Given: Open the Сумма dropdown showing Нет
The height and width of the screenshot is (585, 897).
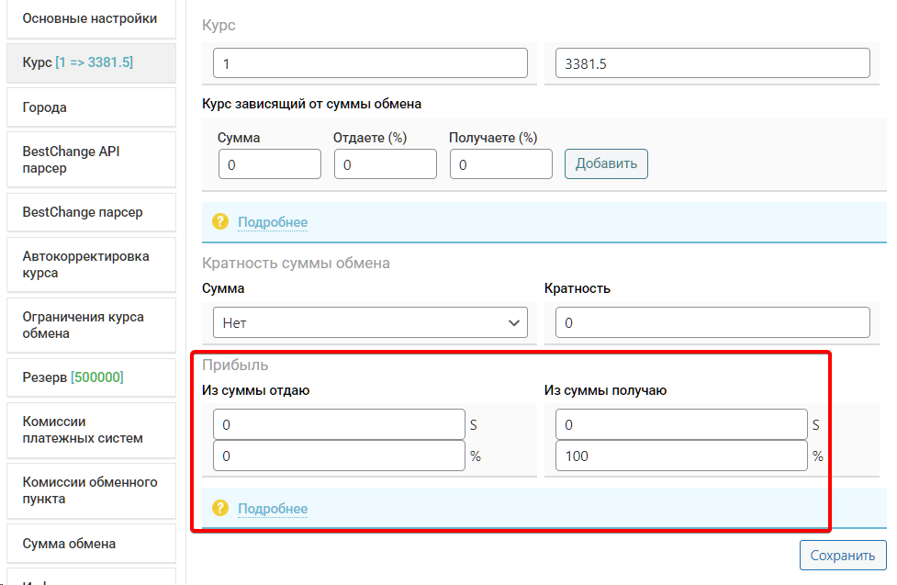Looking at the screenshot, I should (x=370, y=322).
